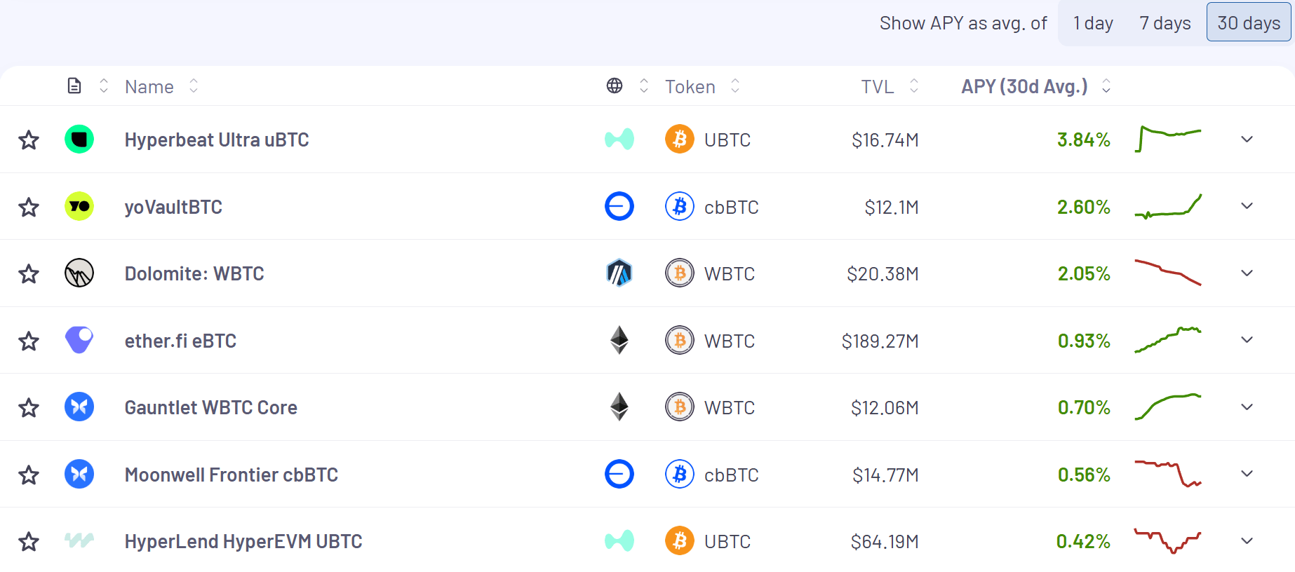Click the yo protocol logo
The width and height of the screenshot is (1295, 572).
tap(79, 206)
